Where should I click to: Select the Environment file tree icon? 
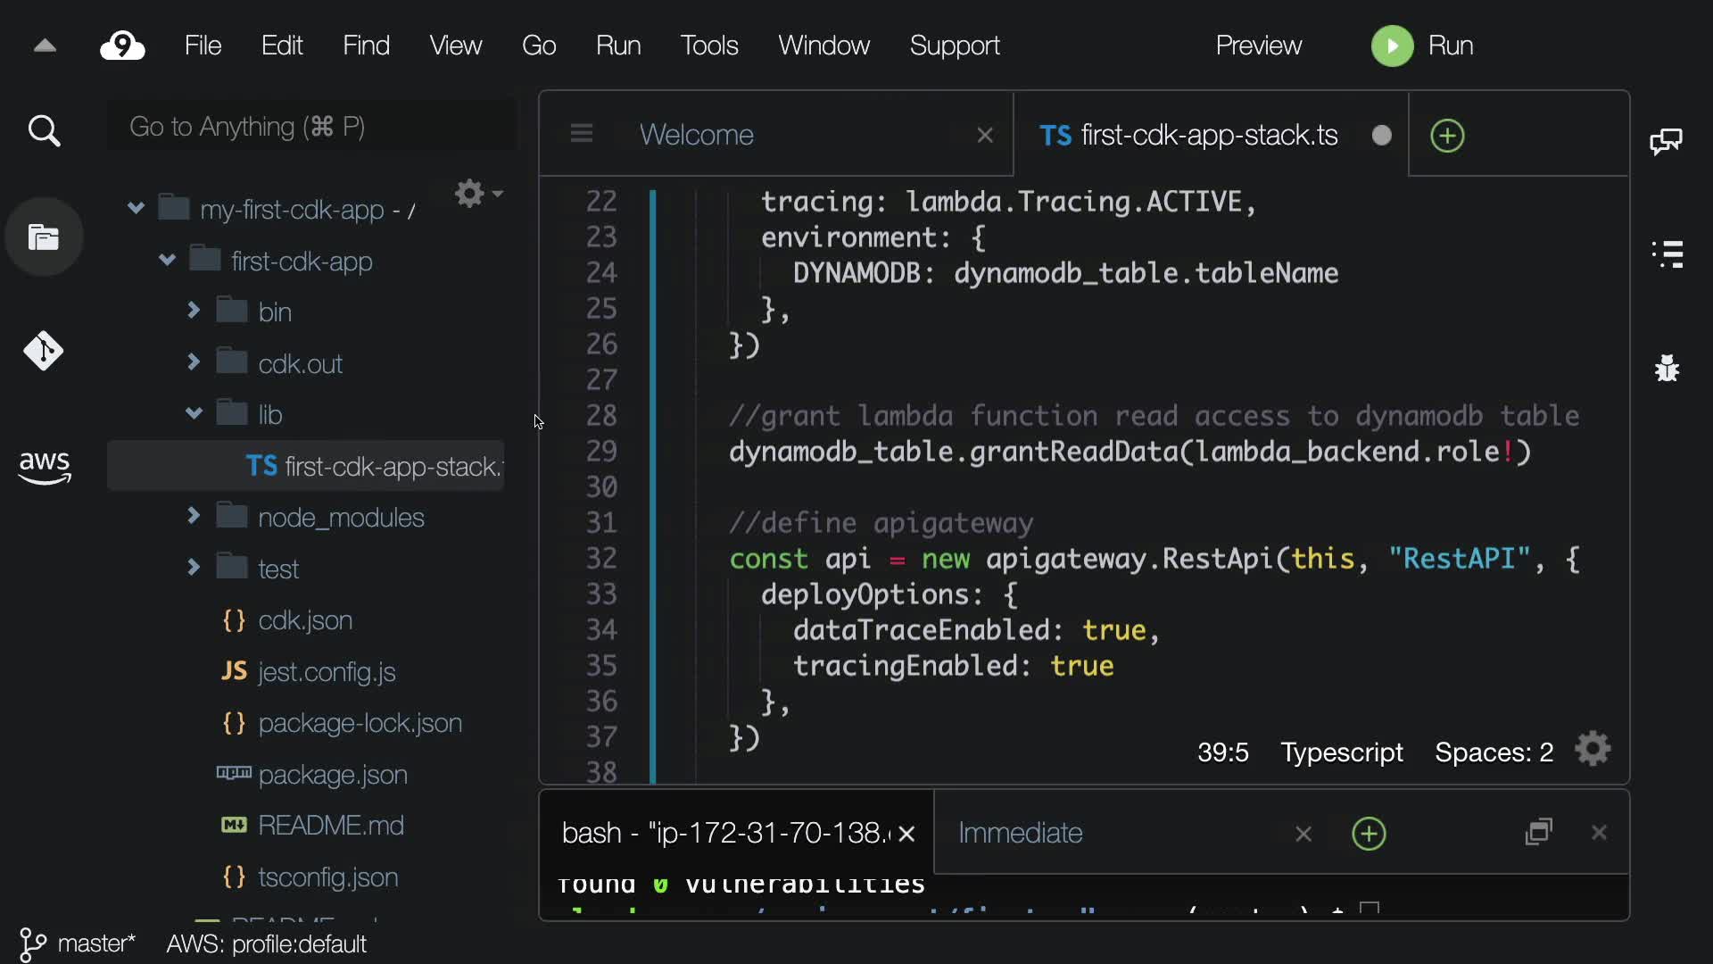[44, 237]
